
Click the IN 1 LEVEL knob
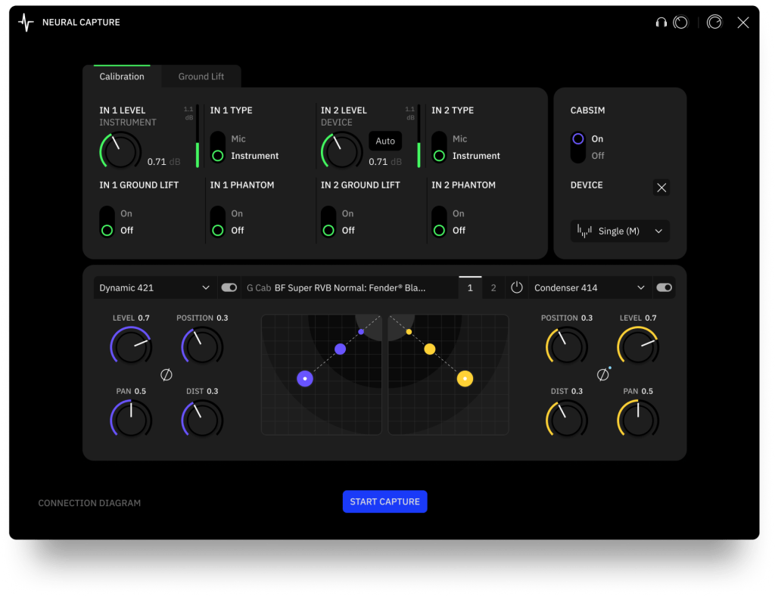[120, 151]
